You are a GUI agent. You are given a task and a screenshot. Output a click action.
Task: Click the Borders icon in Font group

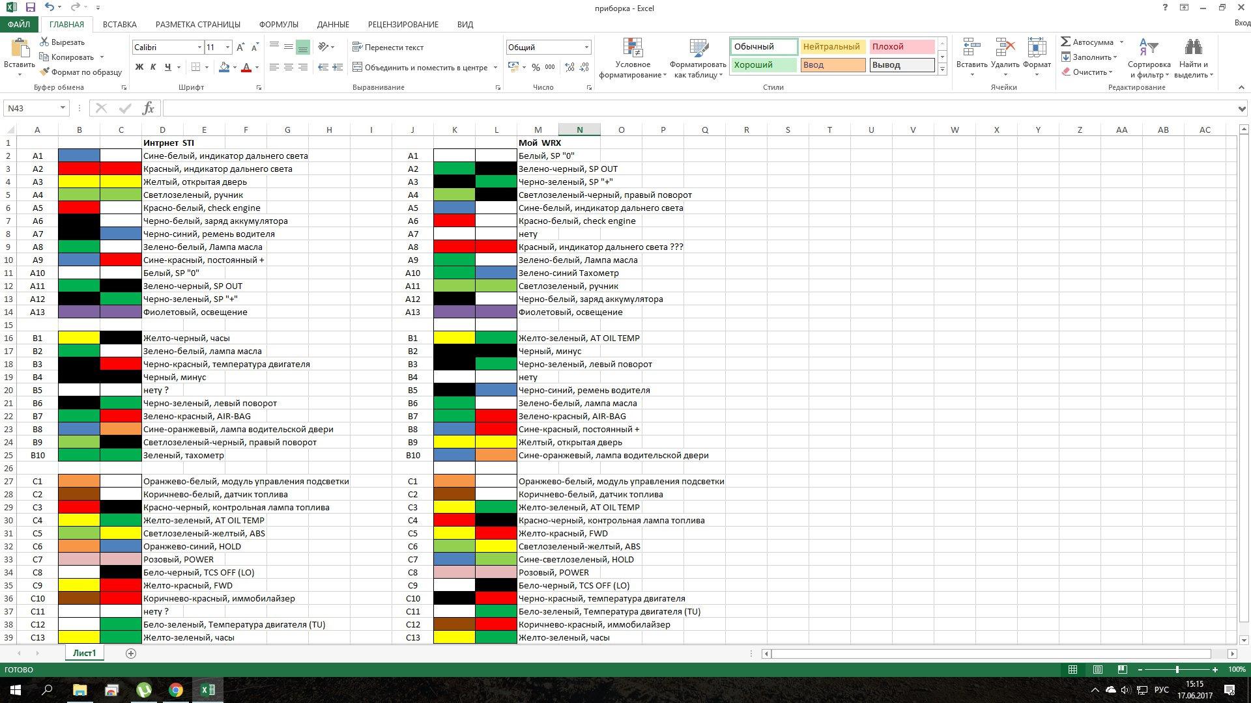195,67
